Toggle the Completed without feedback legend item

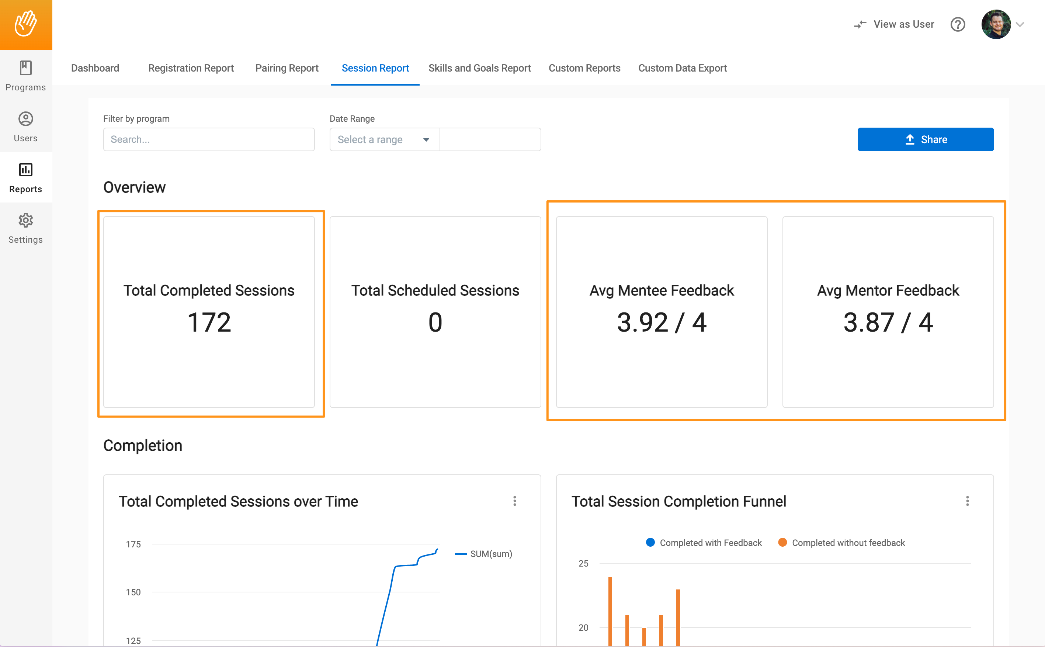(x=841, y=543)
